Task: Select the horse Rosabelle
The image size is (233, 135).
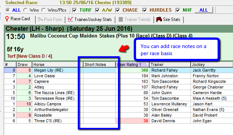Action: [43, 115]
